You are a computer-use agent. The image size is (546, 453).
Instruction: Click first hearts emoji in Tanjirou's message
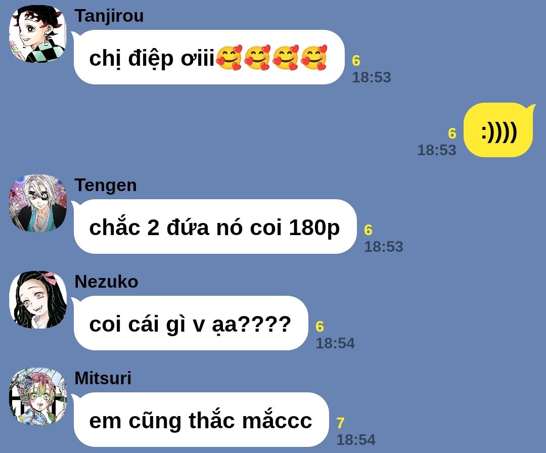tap(229, 58)
